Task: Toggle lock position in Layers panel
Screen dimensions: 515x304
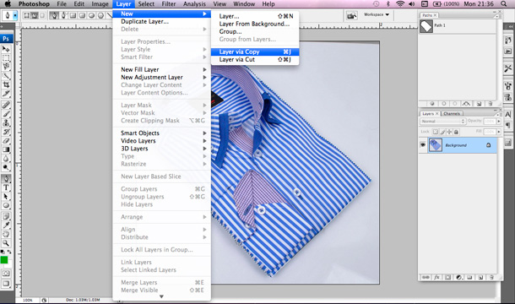Action: pos(449,132)
